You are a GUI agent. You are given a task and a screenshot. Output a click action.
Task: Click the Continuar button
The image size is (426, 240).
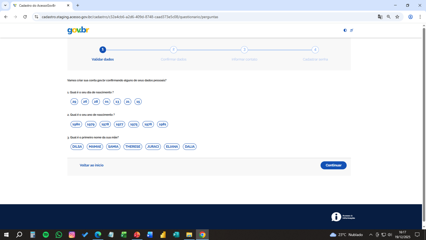(x=333, y=165)
